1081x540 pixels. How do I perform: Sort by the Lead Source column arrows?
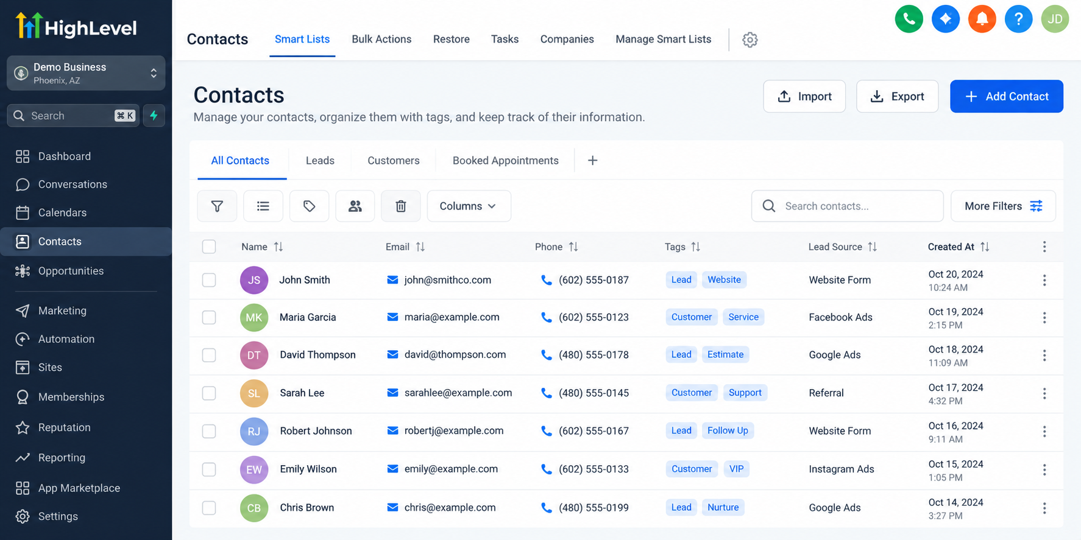pyautogui.click(x=872, y=247)
